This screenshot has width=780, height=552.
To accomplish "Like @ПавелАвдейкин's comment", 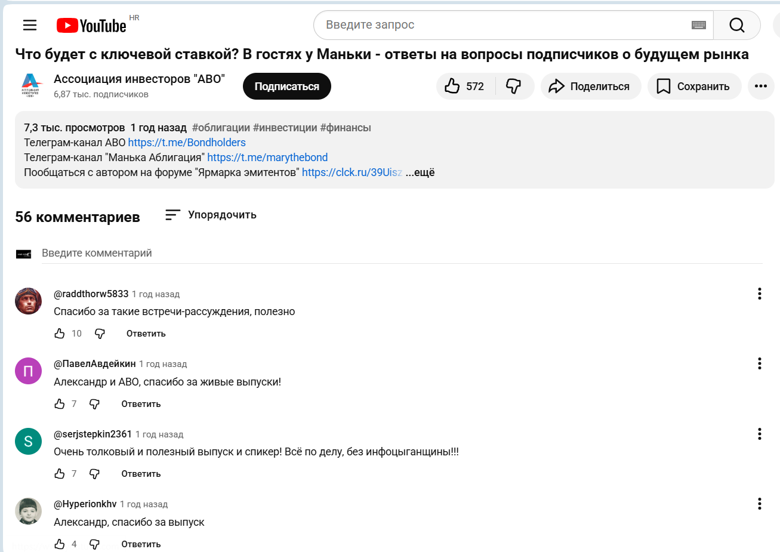I will (59, 403).
